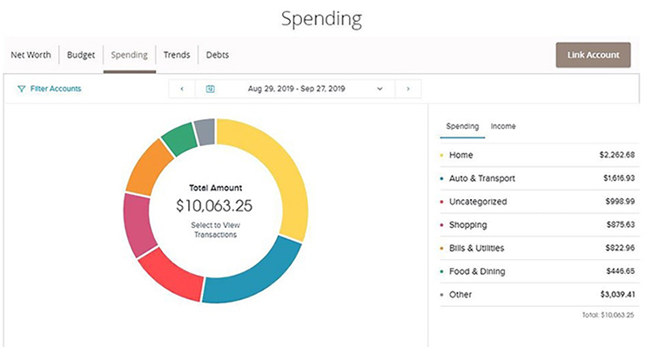Open the Auto & Transport category row

540,178
